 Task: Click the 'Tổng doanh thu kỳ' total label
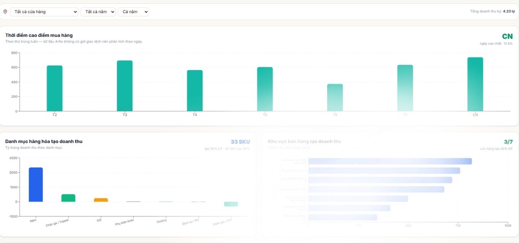[486, 11]
